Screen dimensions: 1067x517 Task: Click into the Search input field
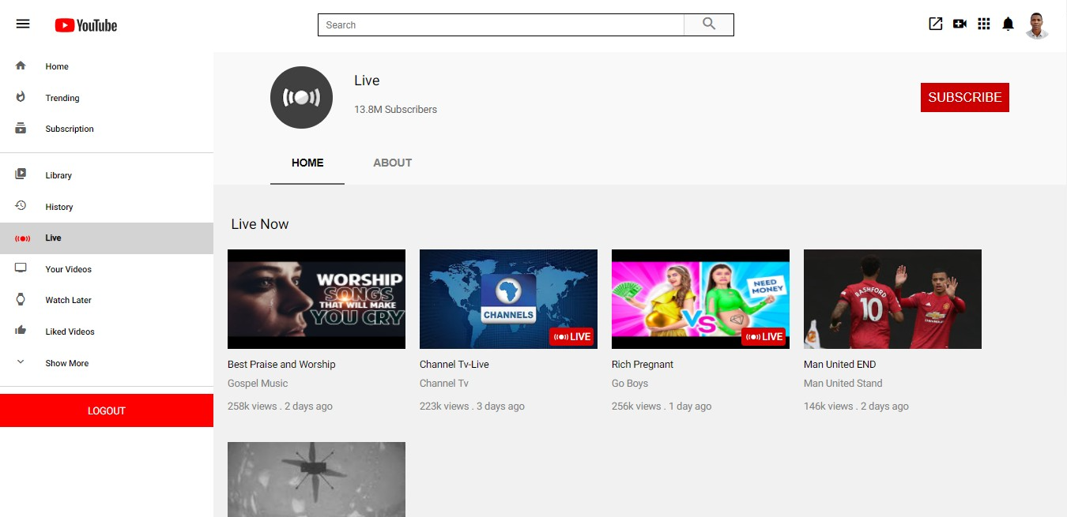(x=501, y=24)
